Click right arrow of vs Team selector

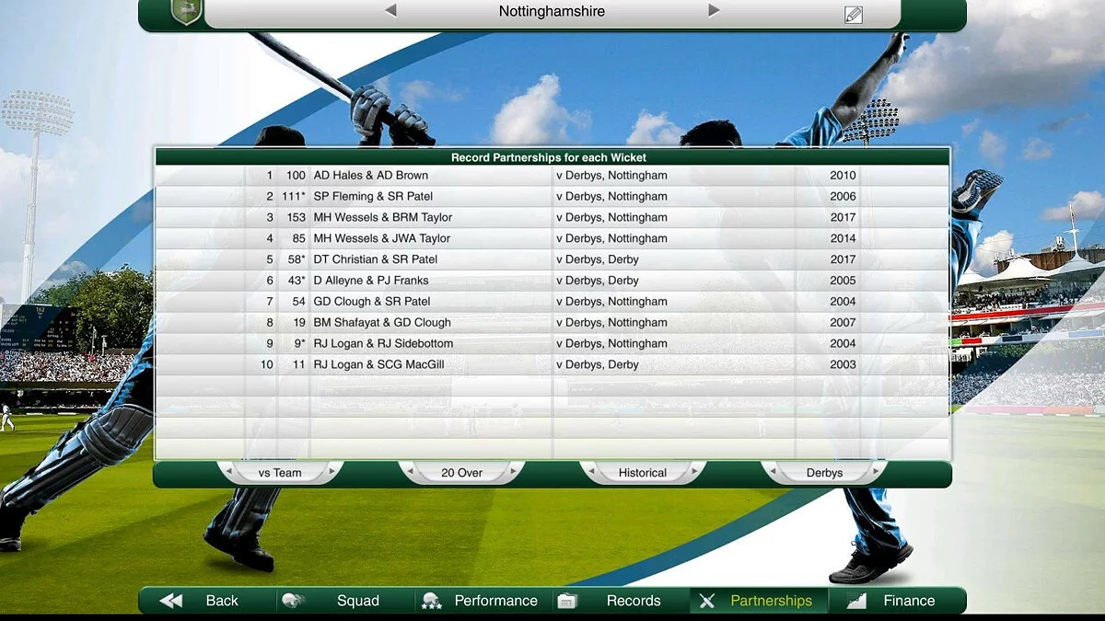click(333, 471)
